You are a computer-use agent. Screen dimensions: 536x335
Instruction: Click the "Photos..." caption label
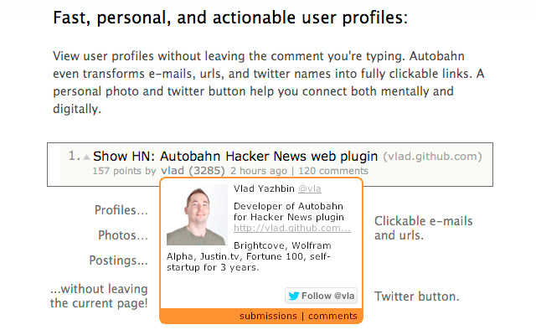click(122, 235)
